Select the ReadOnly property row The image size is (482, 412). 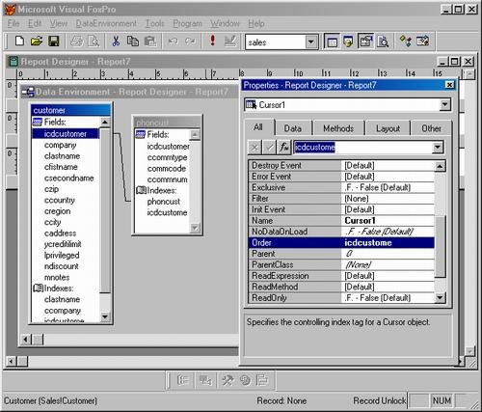(x=341, y=298)
